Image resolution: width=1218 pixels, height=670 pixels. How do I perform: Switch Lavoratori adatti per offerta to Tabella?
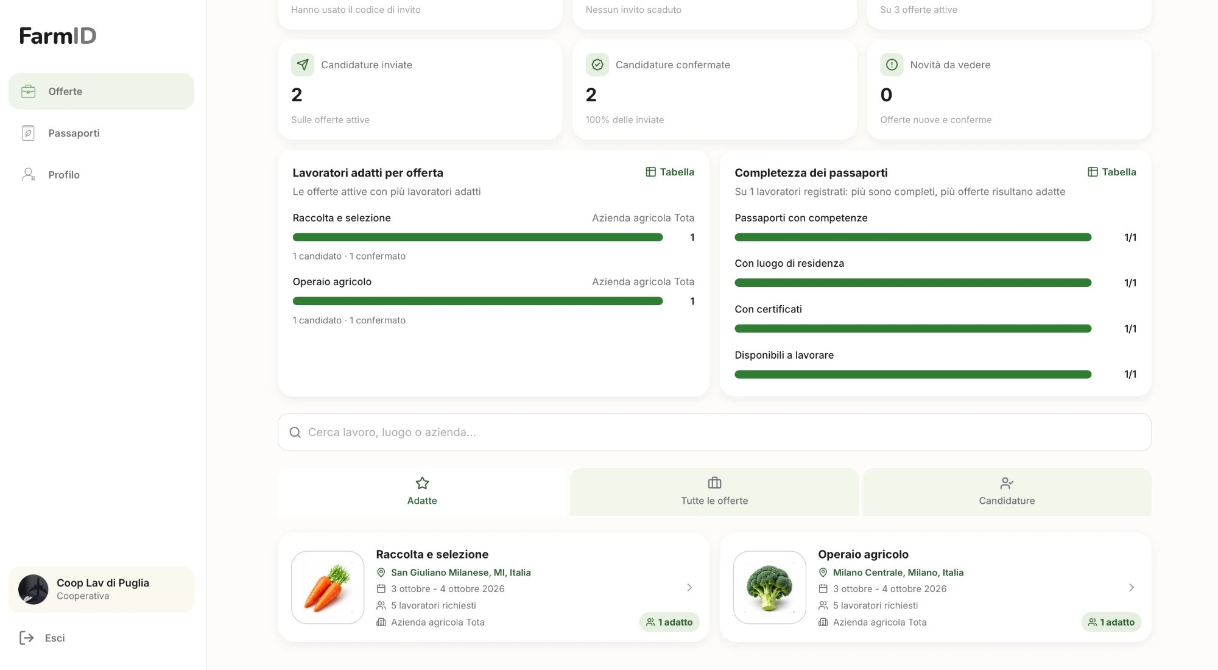coord(670,172)
